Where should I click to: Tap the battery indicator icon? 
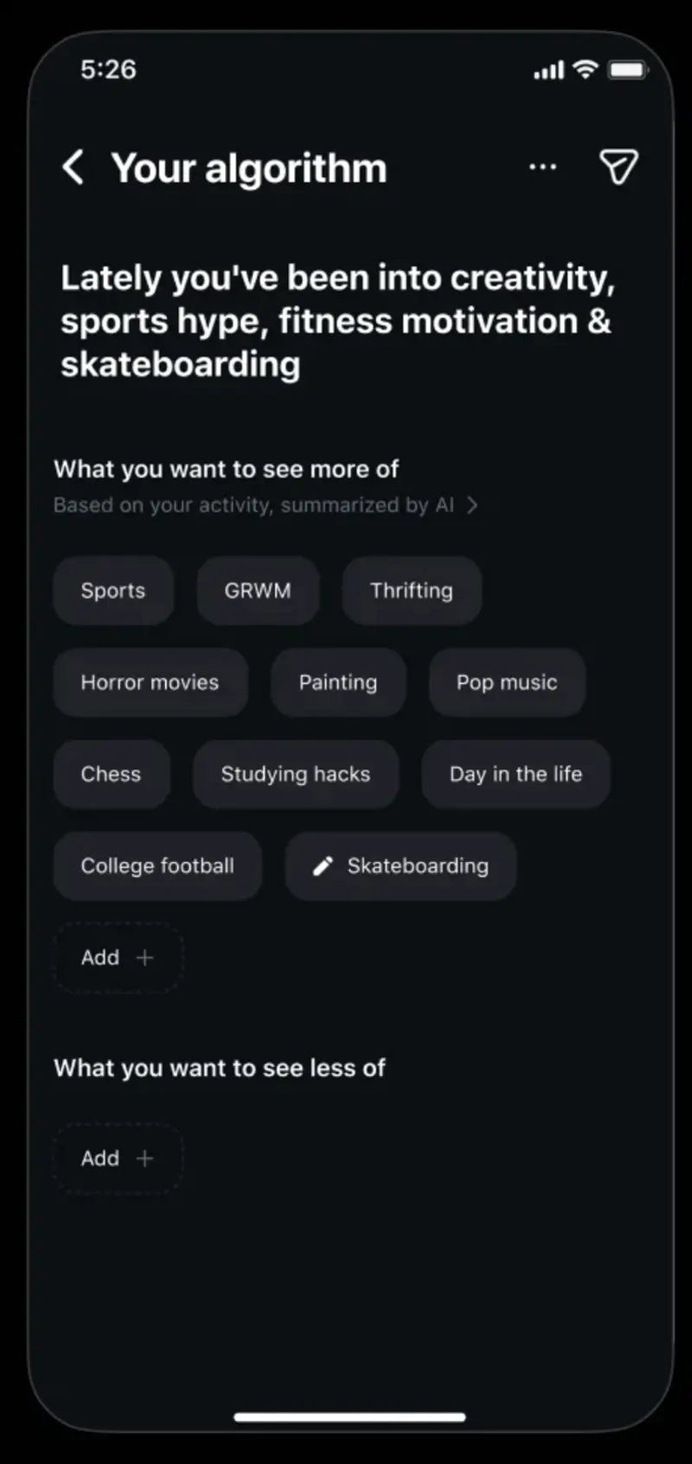[627, 69]
